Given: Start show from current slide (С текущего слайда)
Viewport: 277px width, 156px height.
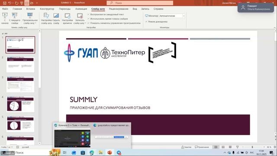Looking at the screenshot, I should coord(14,18).
